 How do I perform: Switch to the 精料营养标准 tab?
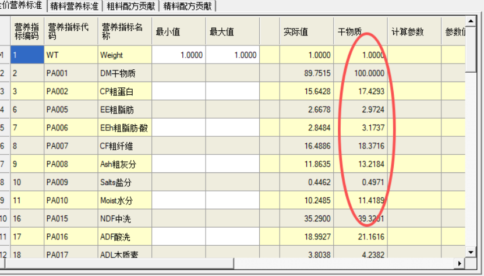[75, 6]
